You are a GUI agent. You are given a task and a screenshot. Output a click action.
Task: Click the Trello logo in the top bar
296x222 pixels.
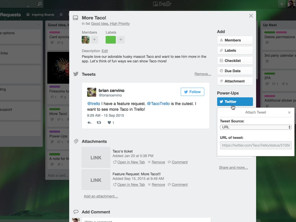coord(162,4)
